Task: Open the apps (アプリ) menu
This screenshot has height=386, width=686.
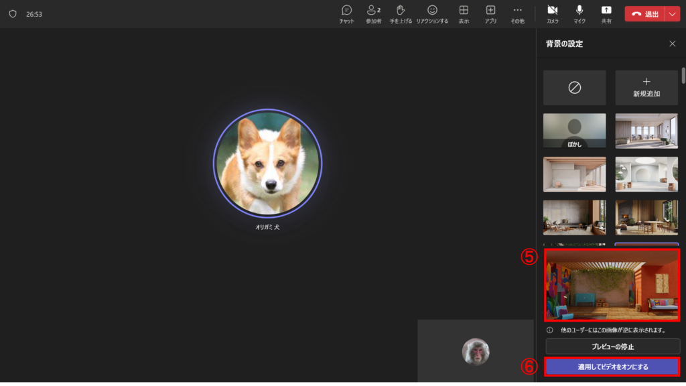Action: click(x=490, y=13)
